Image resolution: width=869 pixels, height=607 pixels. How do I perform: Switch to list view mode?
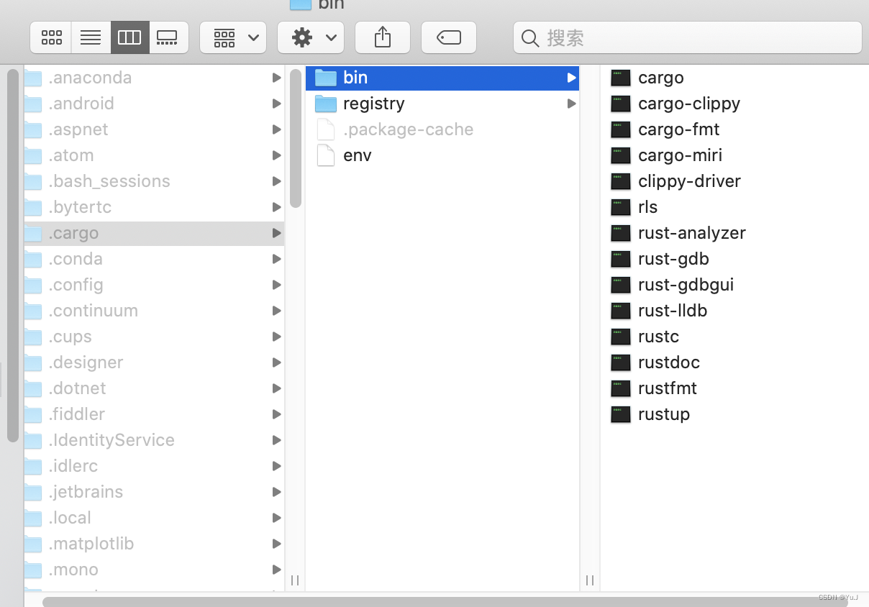click(x=91, y=37)
